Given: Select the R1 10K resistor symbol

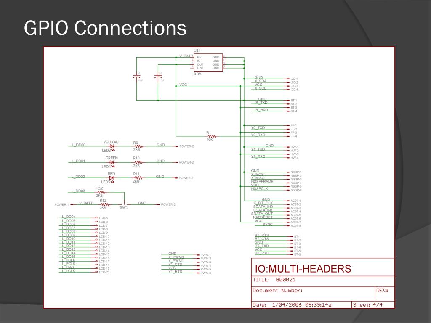Looking at the screenshot, I should click(x=212, y=136).
